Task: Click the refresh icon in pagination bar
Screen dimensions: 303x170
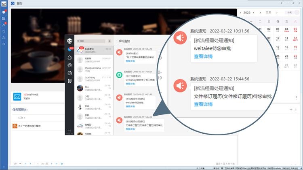Action: [x=61, y=164]
